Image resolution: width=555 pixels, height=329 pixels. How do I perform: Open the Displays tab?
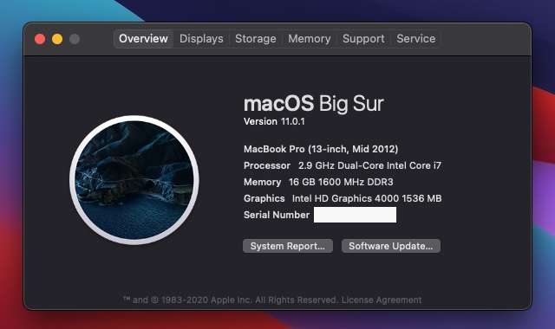pos(201,38)
